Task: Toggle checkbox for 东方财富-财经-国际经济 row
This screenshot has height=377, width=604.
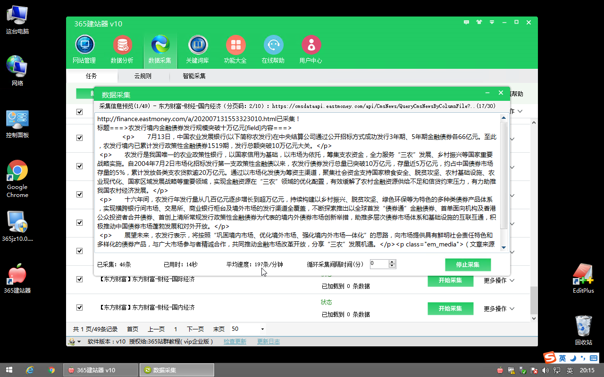Action: point(80,279)
